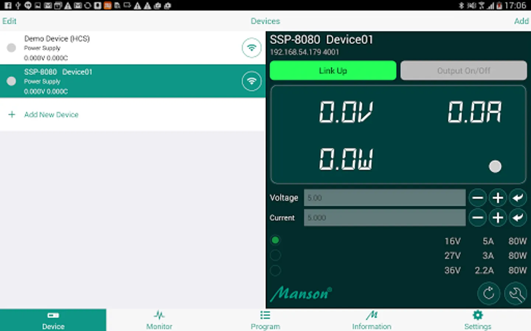Select the Demo Device (HCS) row
Image resolution: width=531 pixels, height=331 pixels.
pyautogui.click(x=133, y=48)
